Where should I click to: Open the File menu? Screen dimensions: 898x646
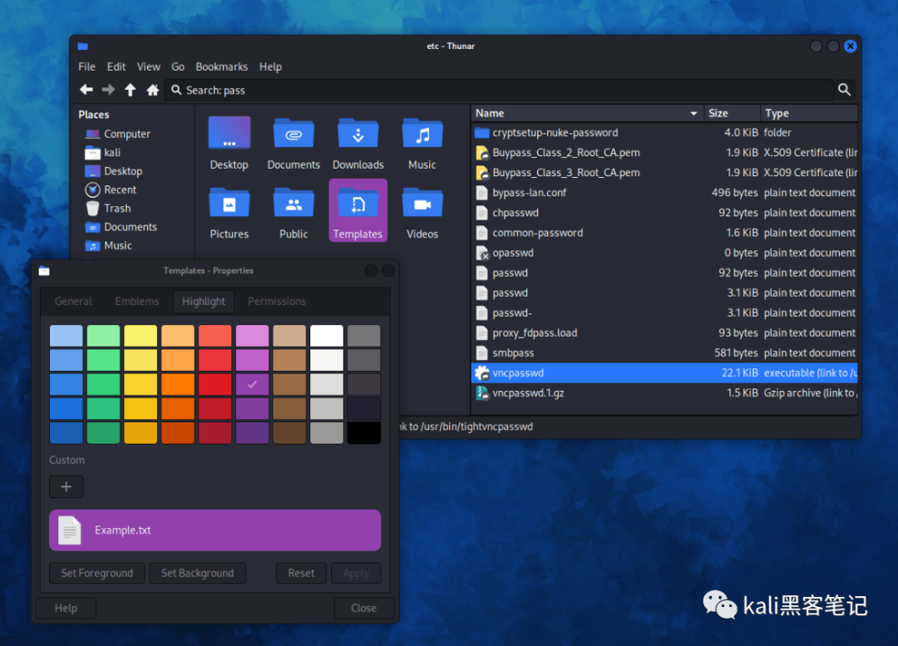coord(87,67)
